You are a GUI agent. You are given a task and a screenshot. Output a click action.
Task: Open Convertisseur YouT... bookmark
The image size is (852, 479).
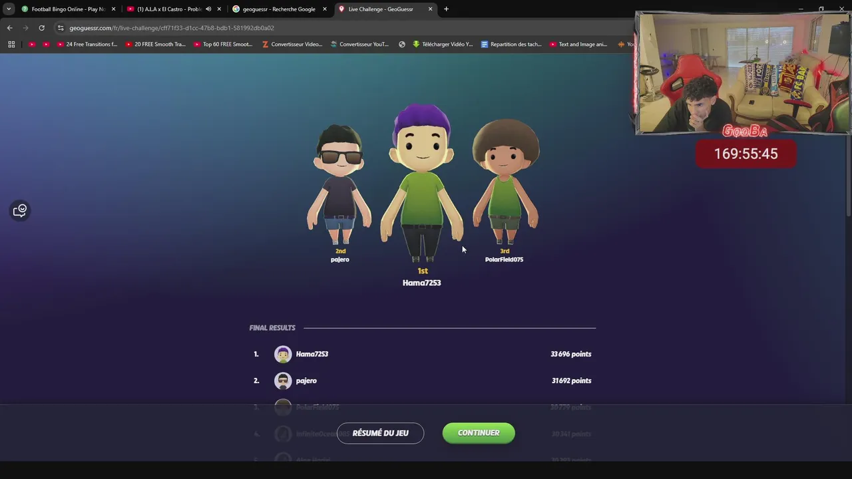tap(359, 45)
